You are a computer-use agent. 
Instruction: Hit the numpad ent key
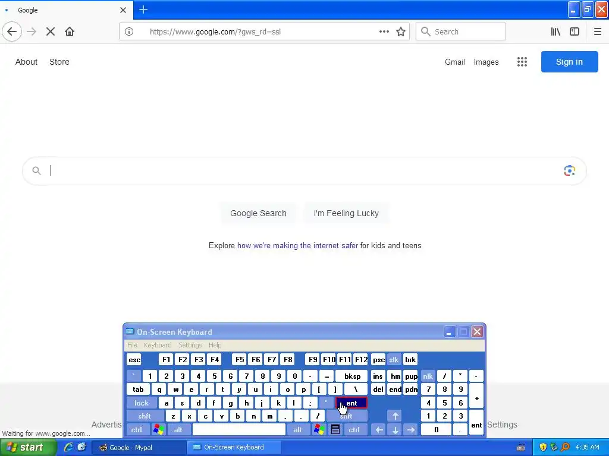476,423
